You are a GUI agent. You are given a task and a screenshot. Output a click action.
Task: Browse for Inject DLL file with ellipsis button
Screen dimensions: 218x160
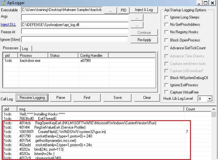point(137,25)
